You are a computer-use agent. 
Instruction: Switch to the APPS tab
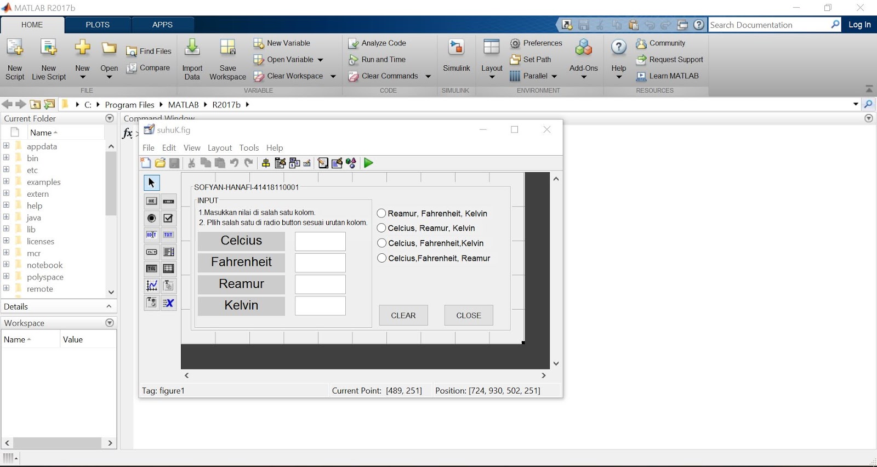[162, 25]
